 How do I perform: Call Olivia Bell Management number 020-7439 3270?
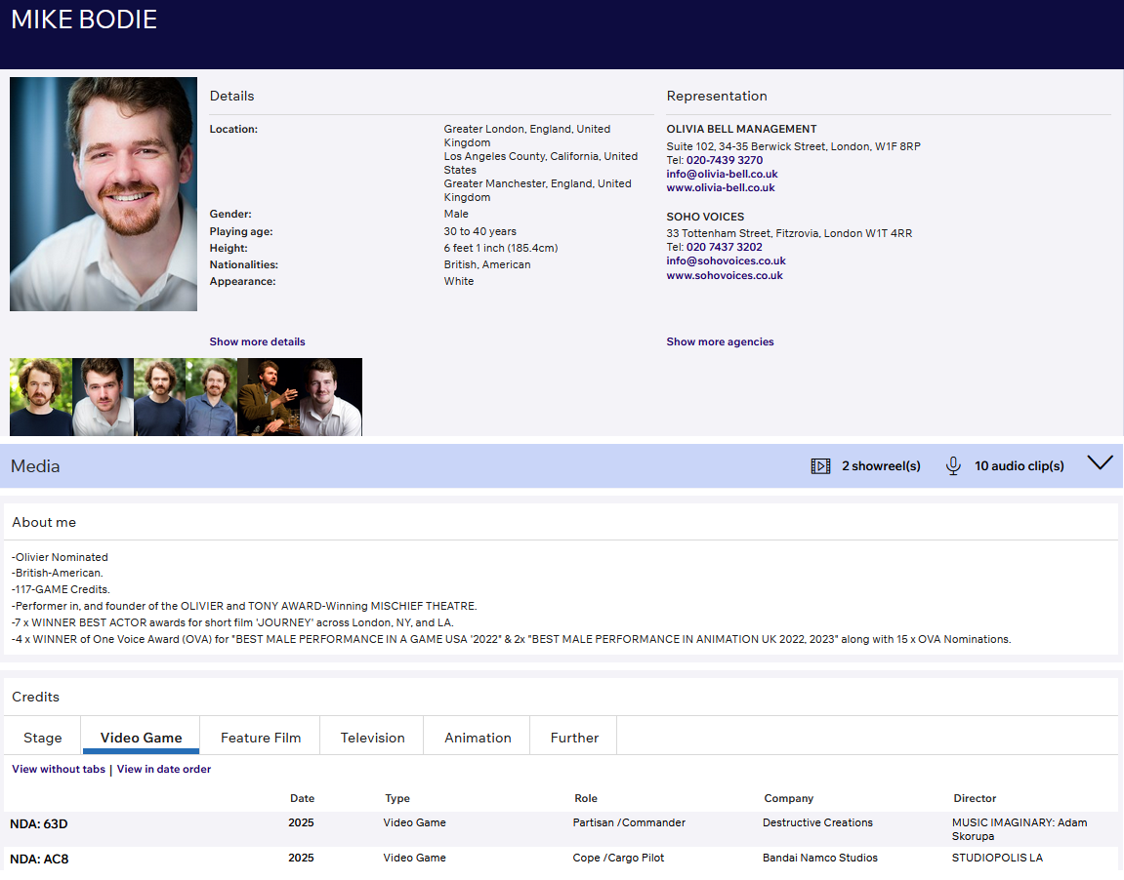point(724,160)
